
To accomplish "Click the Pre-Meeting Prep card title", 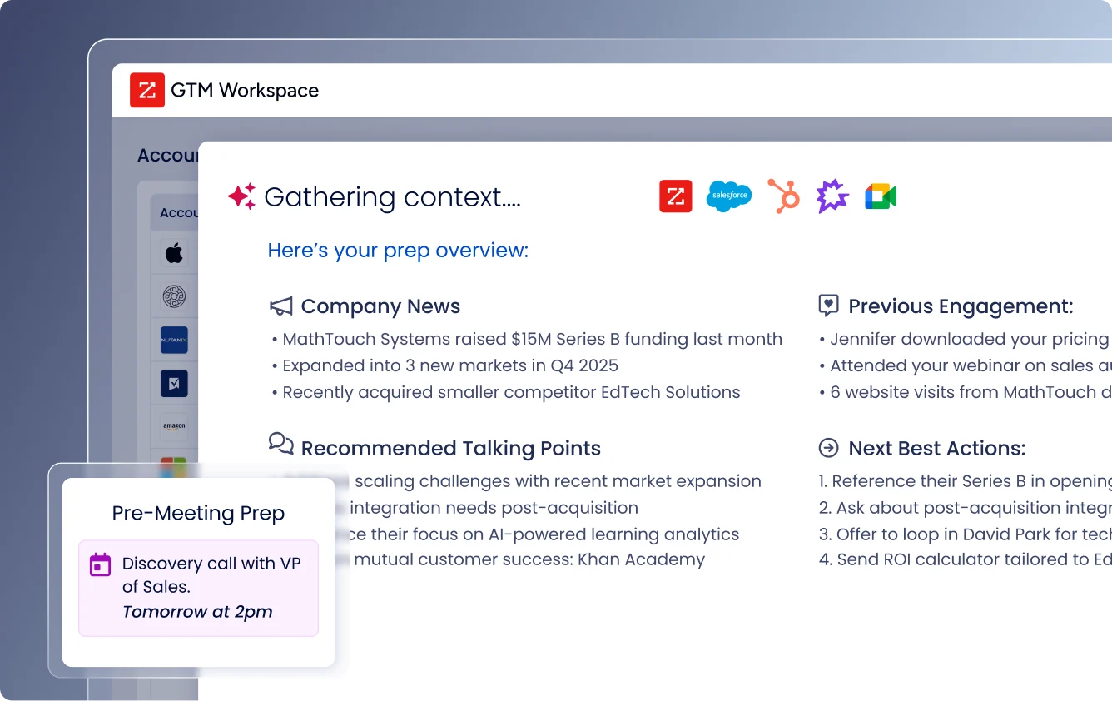I will pos(198,514).
